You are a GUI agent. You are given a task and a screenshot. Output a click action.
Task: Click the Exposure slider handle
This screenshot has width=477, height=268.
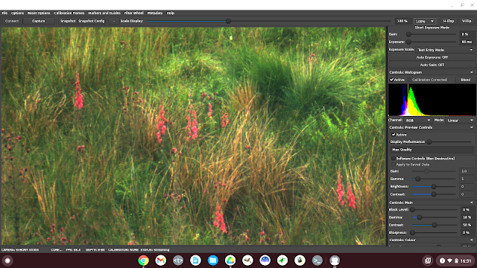click(x=409, y=42)
